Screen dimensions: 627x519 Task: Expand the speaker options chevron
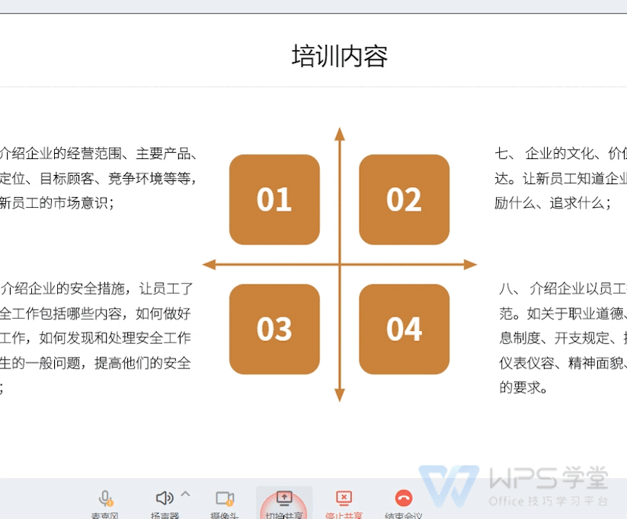(185, 494)
